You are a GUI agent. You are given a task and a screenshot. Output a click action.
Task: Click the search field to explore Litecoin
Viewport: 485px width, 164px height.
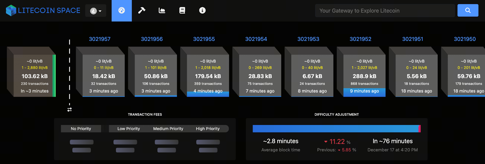pyautogui.click(x=384, y=11)
